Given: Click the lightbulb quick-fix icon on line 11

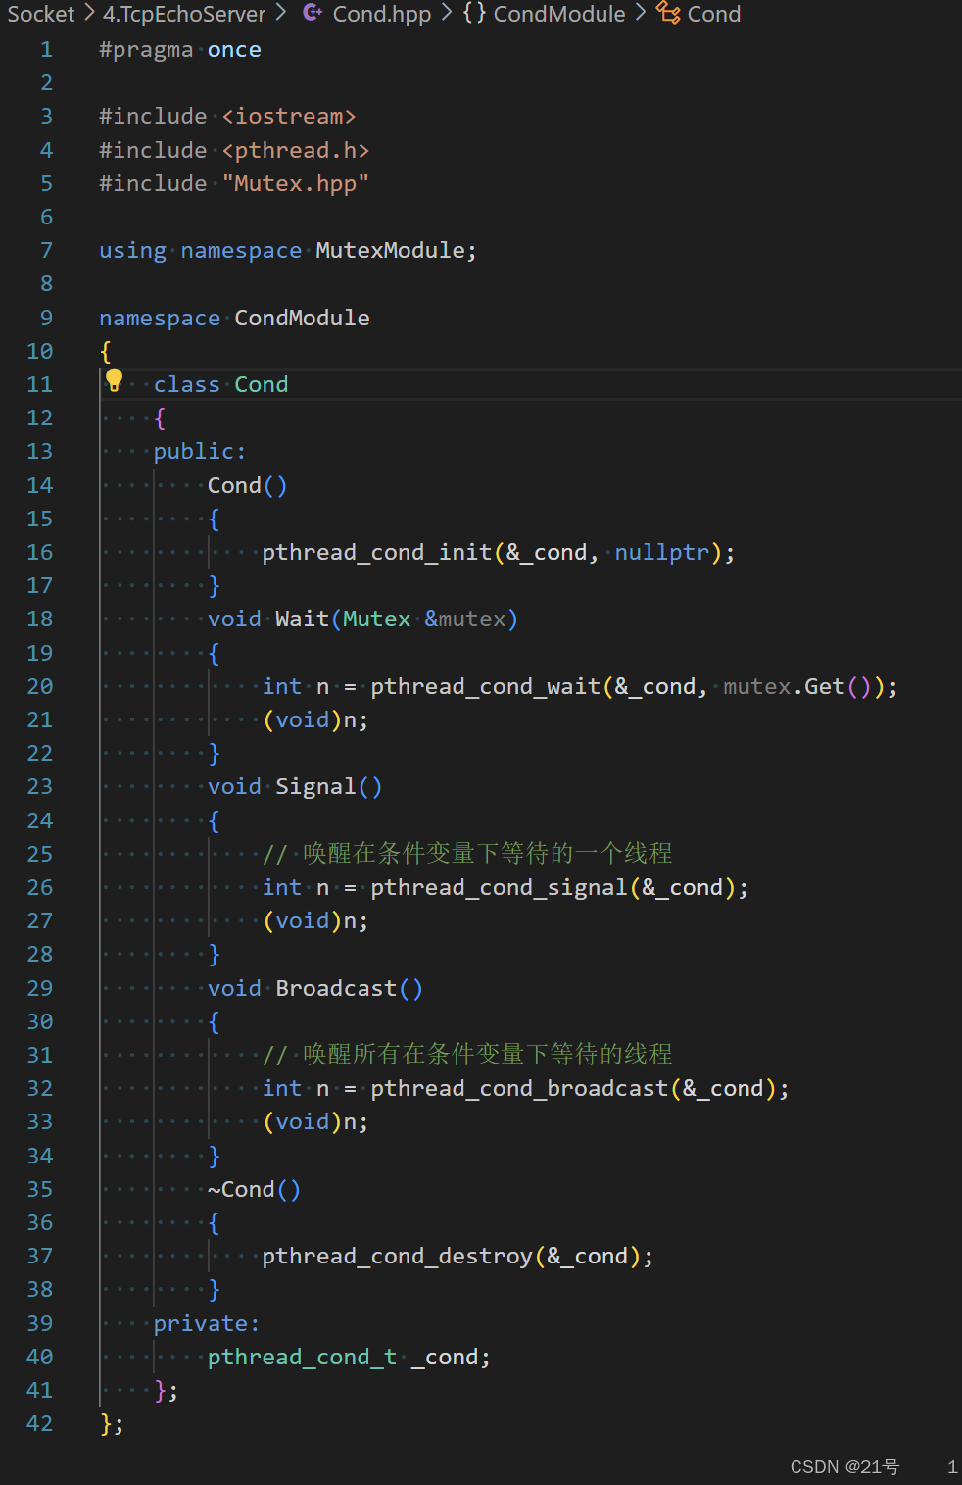Looking at the screenshot, I should [x=114, y=380].
